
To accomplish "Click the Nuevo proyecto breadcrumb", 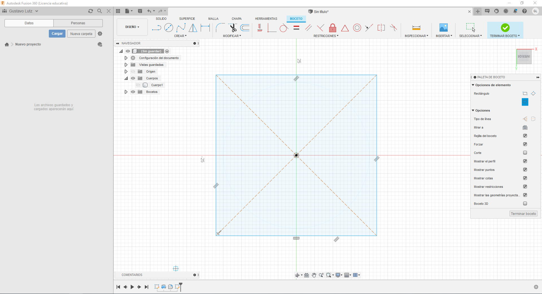I will [28, 44].
